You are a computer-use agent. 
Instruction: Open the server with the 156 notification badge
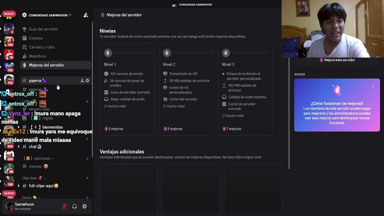(9, 67)
